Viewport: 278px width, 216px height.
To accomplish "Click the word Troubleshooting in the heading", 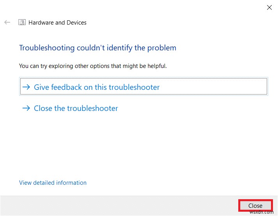I will (46, 48).
